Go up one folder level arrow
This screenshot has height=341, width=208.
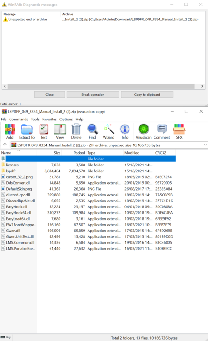(5, 145)
